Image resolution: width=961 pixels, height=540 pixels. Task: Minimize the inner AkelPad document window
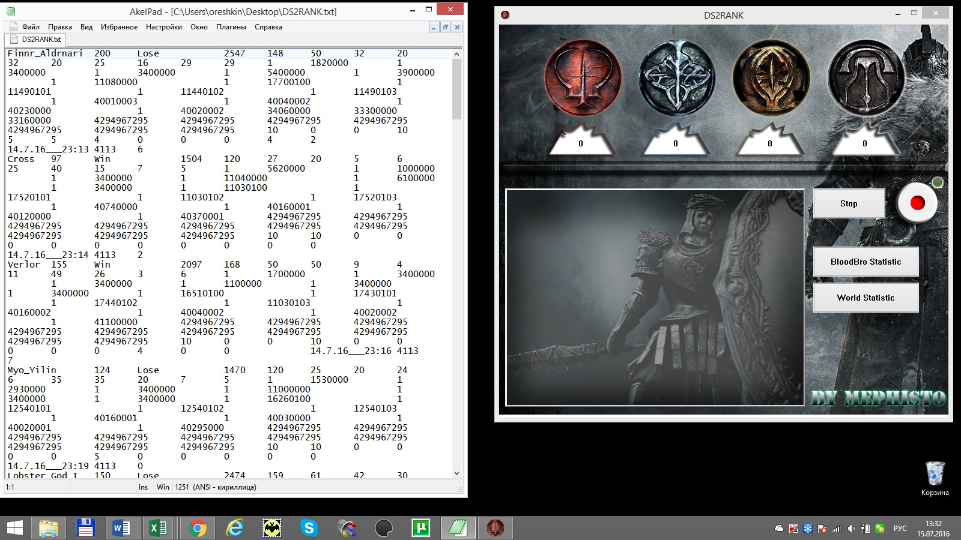tap(434, 27)
